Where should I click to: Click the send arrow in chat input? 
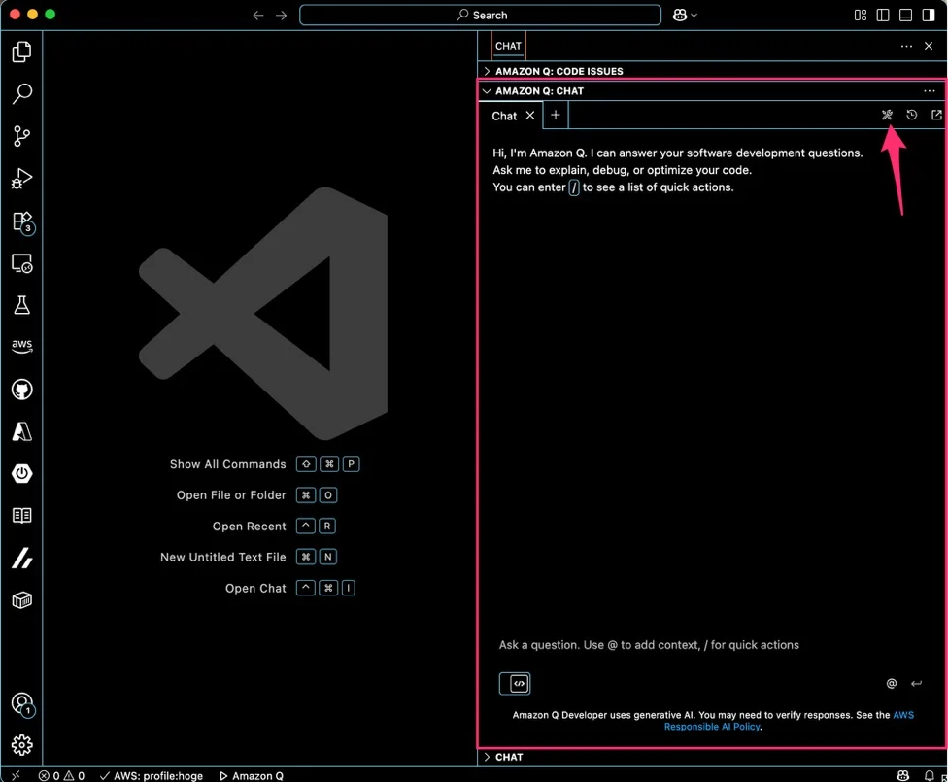[x=917, y=684]
